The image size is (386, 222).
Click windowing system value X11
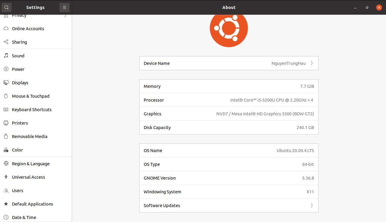310,192
